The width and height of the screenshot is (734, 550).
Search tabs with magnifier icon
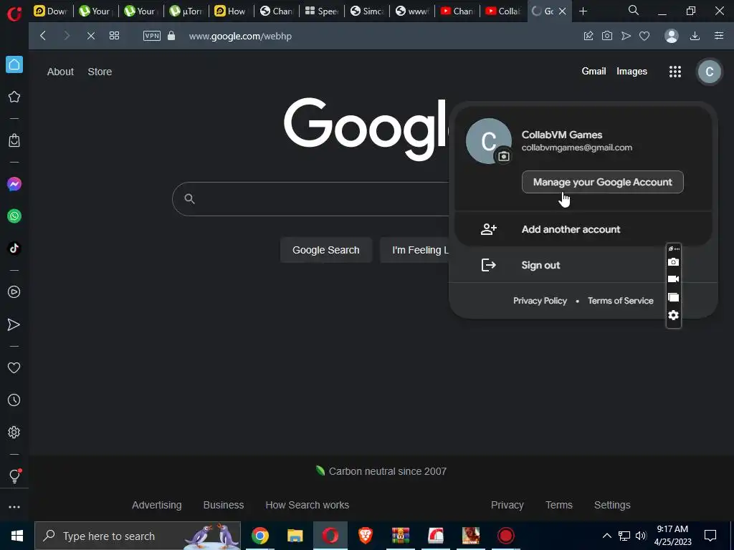click(x=634, y=10)
